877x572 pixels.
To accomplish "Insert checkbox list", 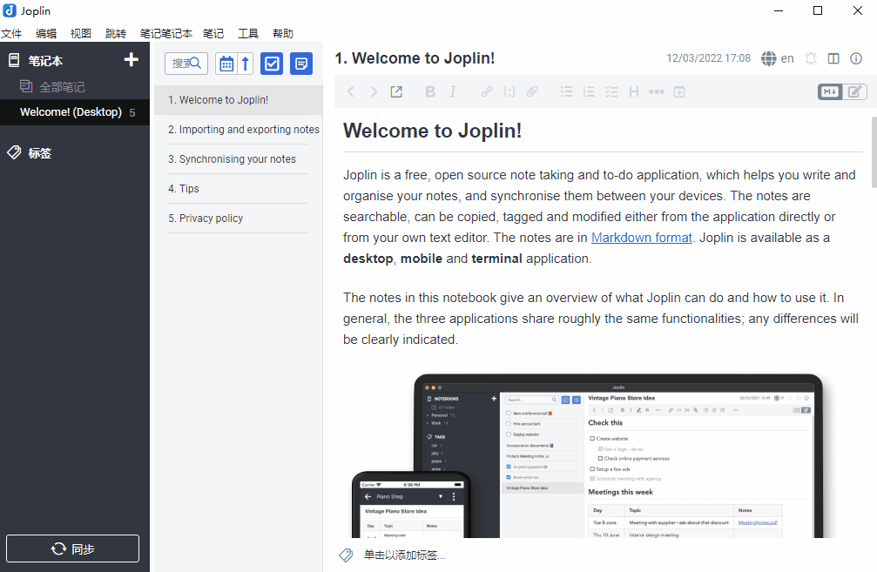I will (x=611, y=91).
